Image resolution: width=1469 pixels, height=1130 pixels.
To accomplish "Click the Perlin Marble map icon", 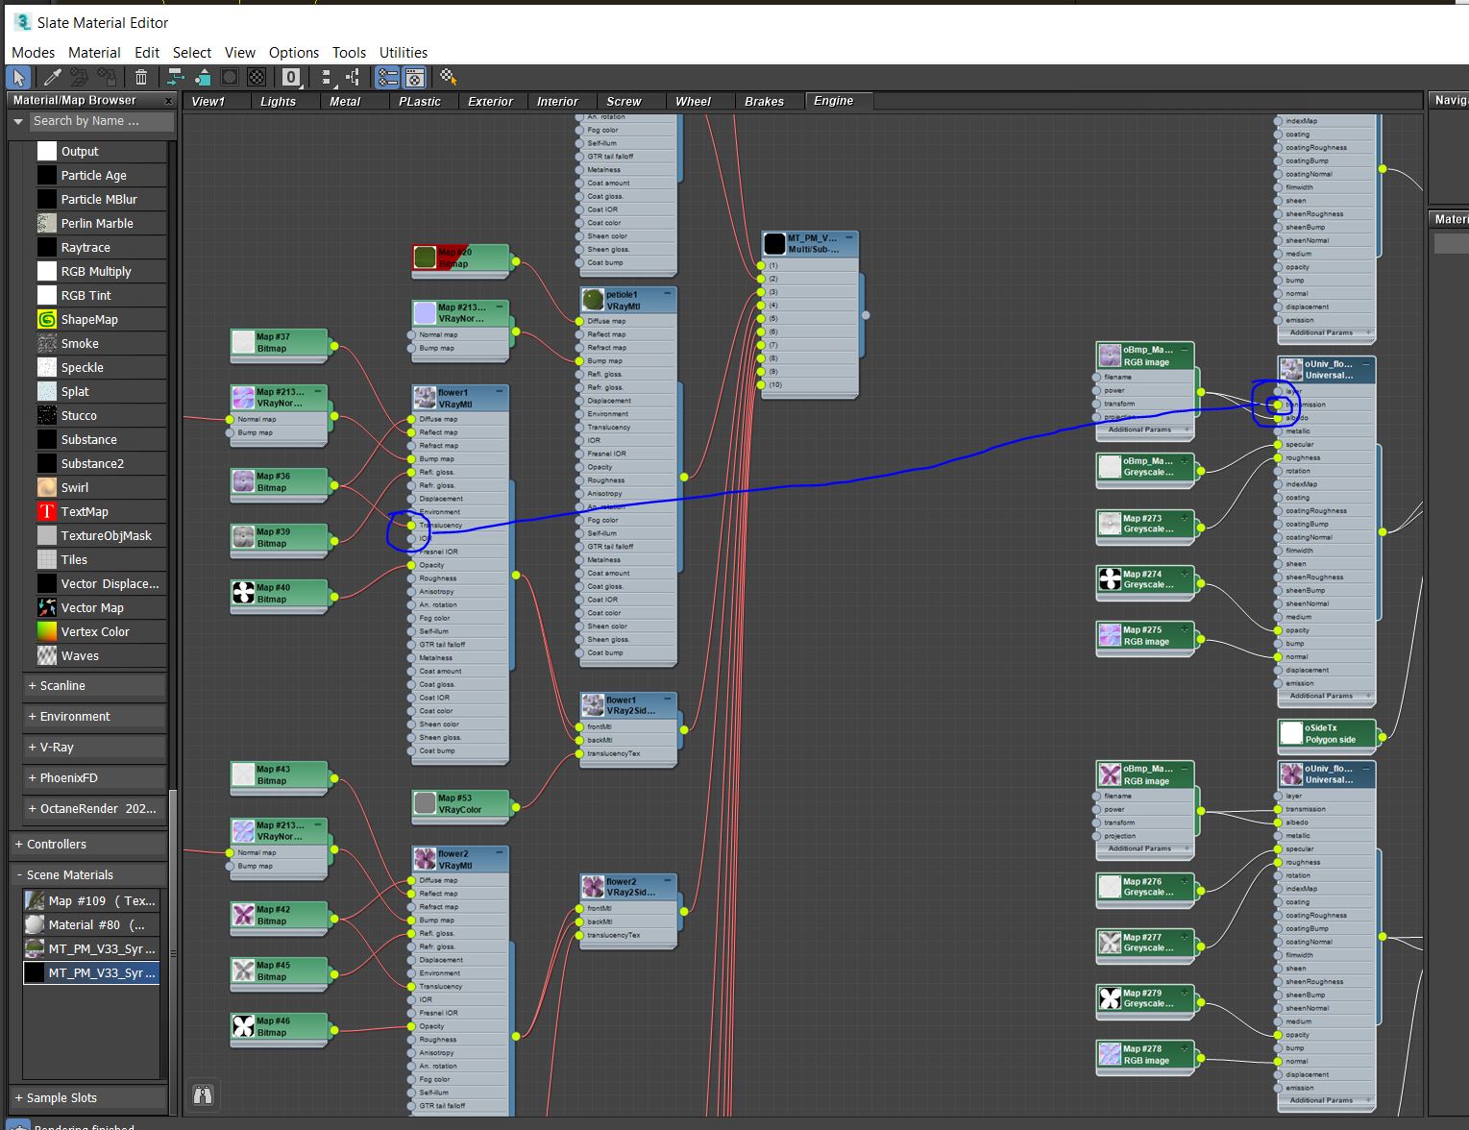I will (47, 223).
